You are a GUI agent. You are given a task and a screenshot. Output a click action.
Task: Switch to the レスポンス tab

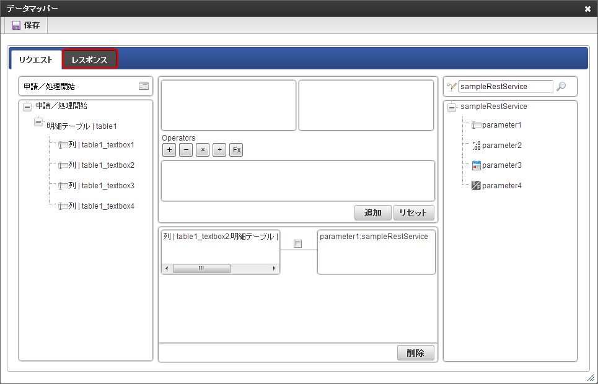[90, 59]
